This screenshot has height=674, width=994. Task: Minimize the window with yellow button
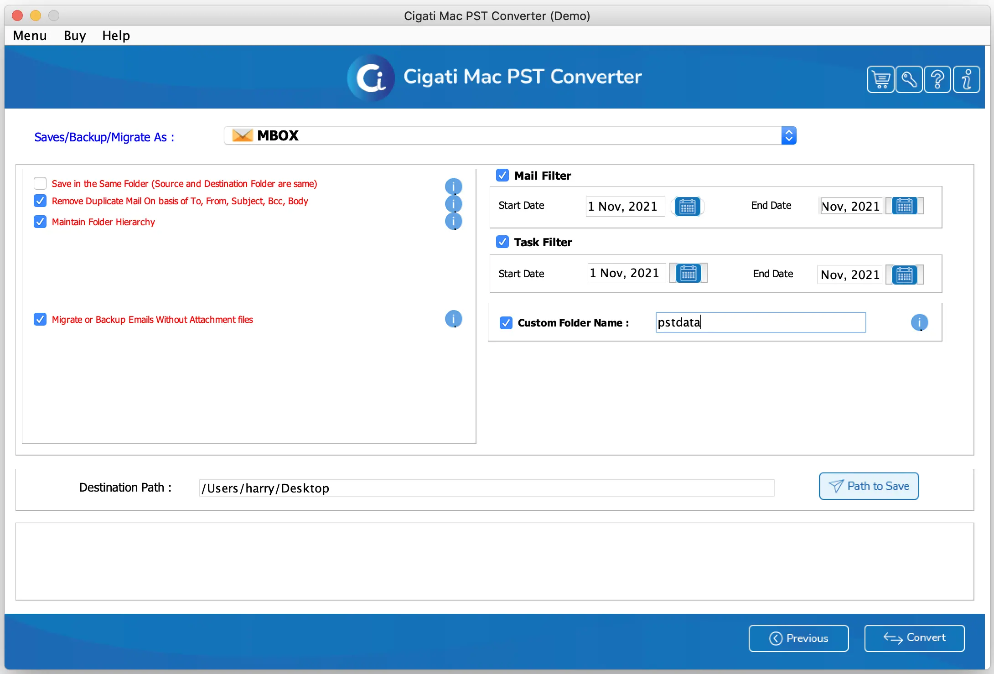click(36, 16)
